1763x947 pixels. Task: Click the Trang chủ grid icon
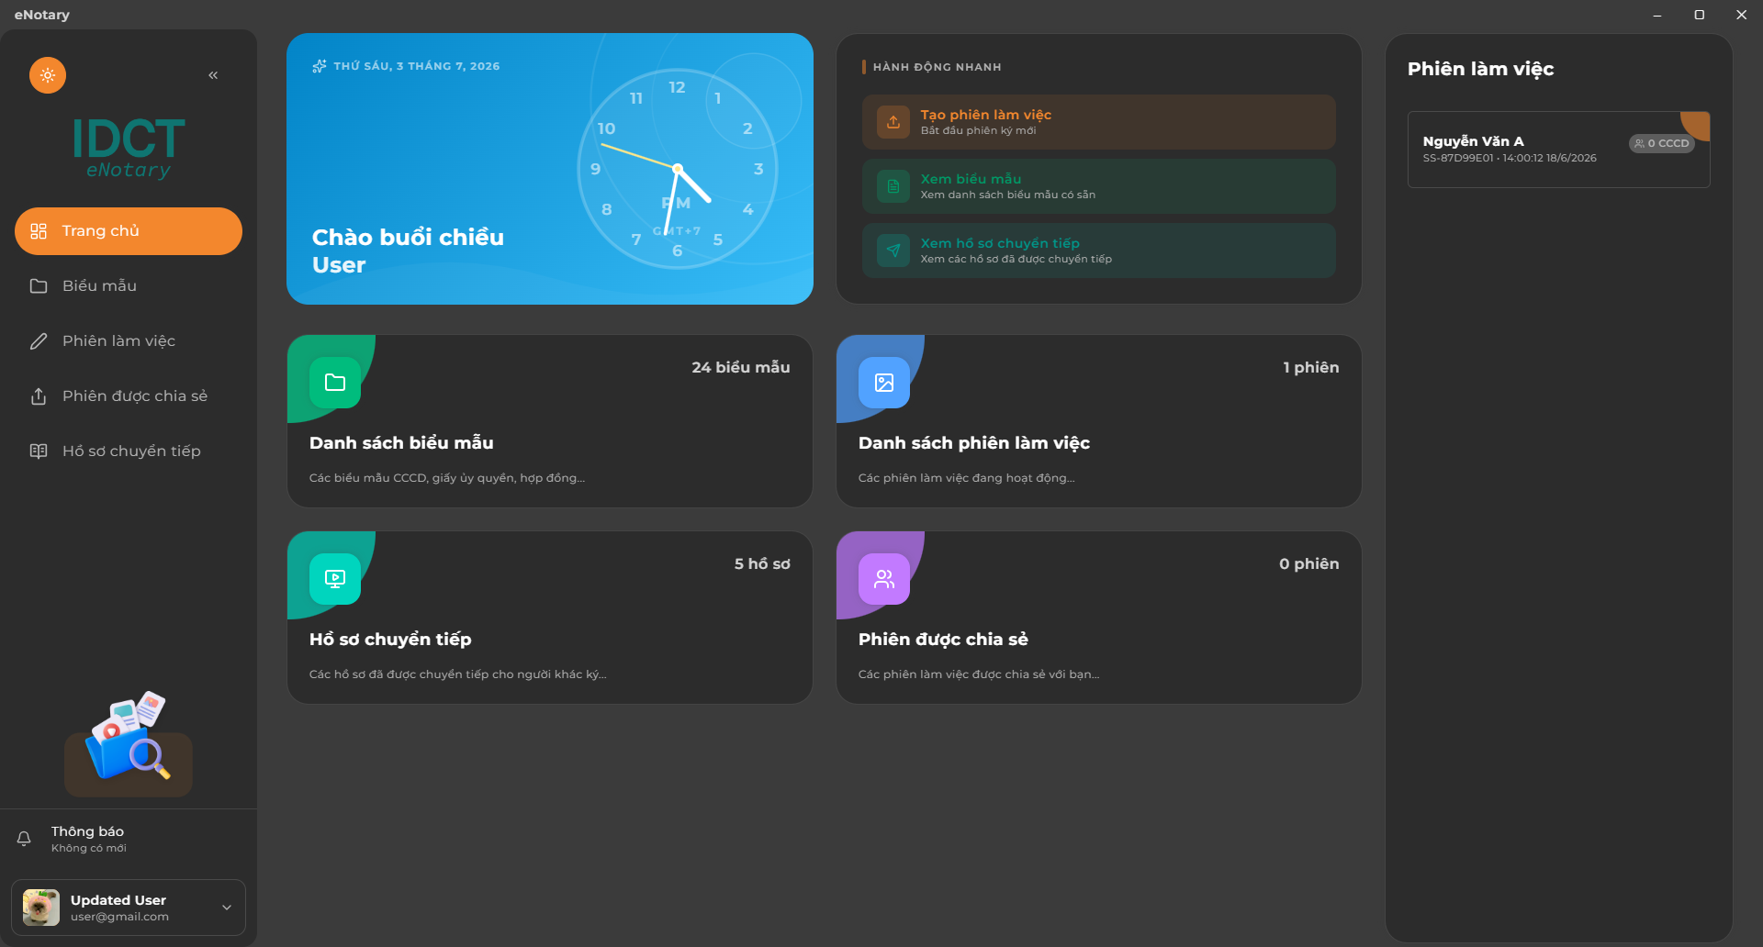[x=39, y=231]
